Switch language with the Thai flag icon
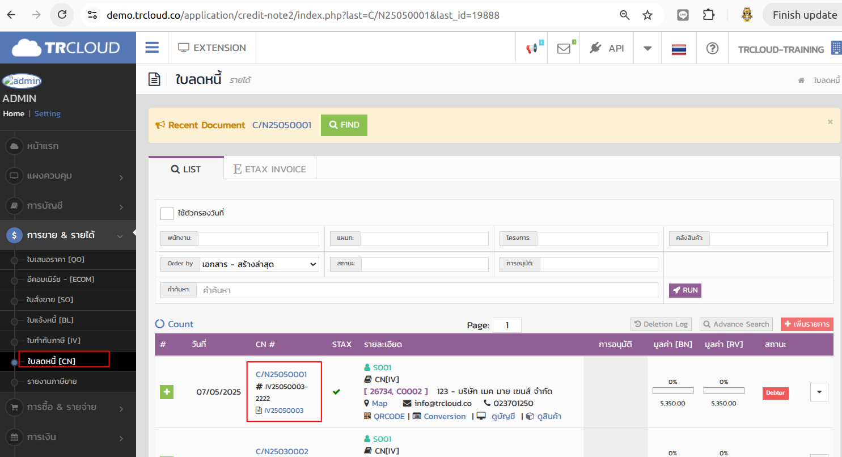Screen dimensions: 842x457 point(679,49)
